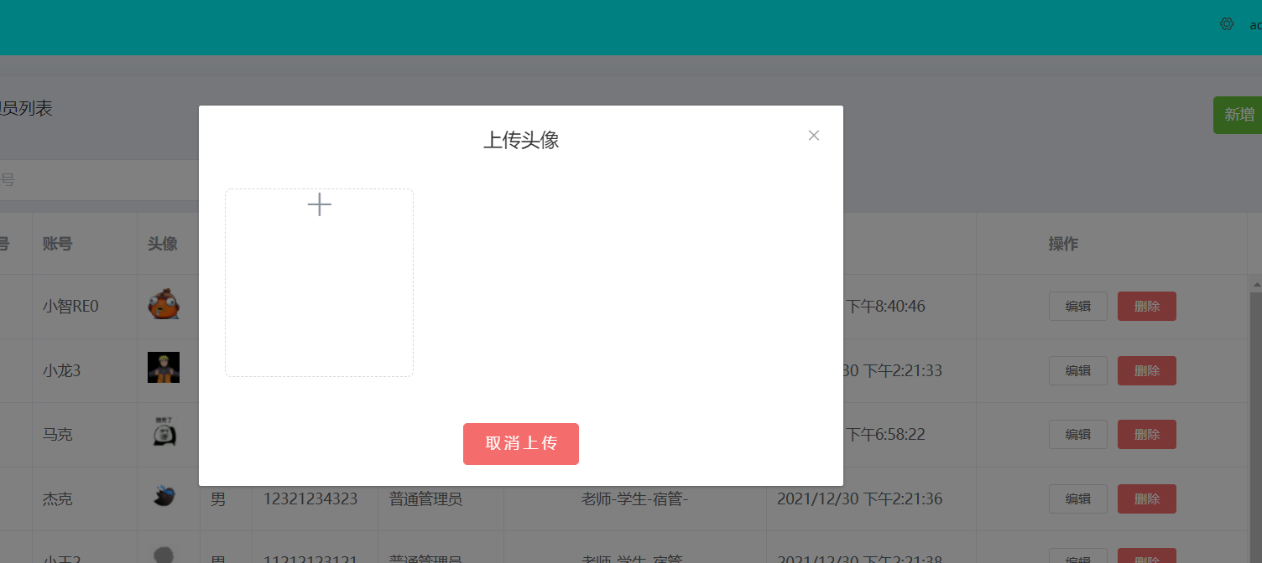Click 编辑 in the 杰克 row

click(1077, 498)
